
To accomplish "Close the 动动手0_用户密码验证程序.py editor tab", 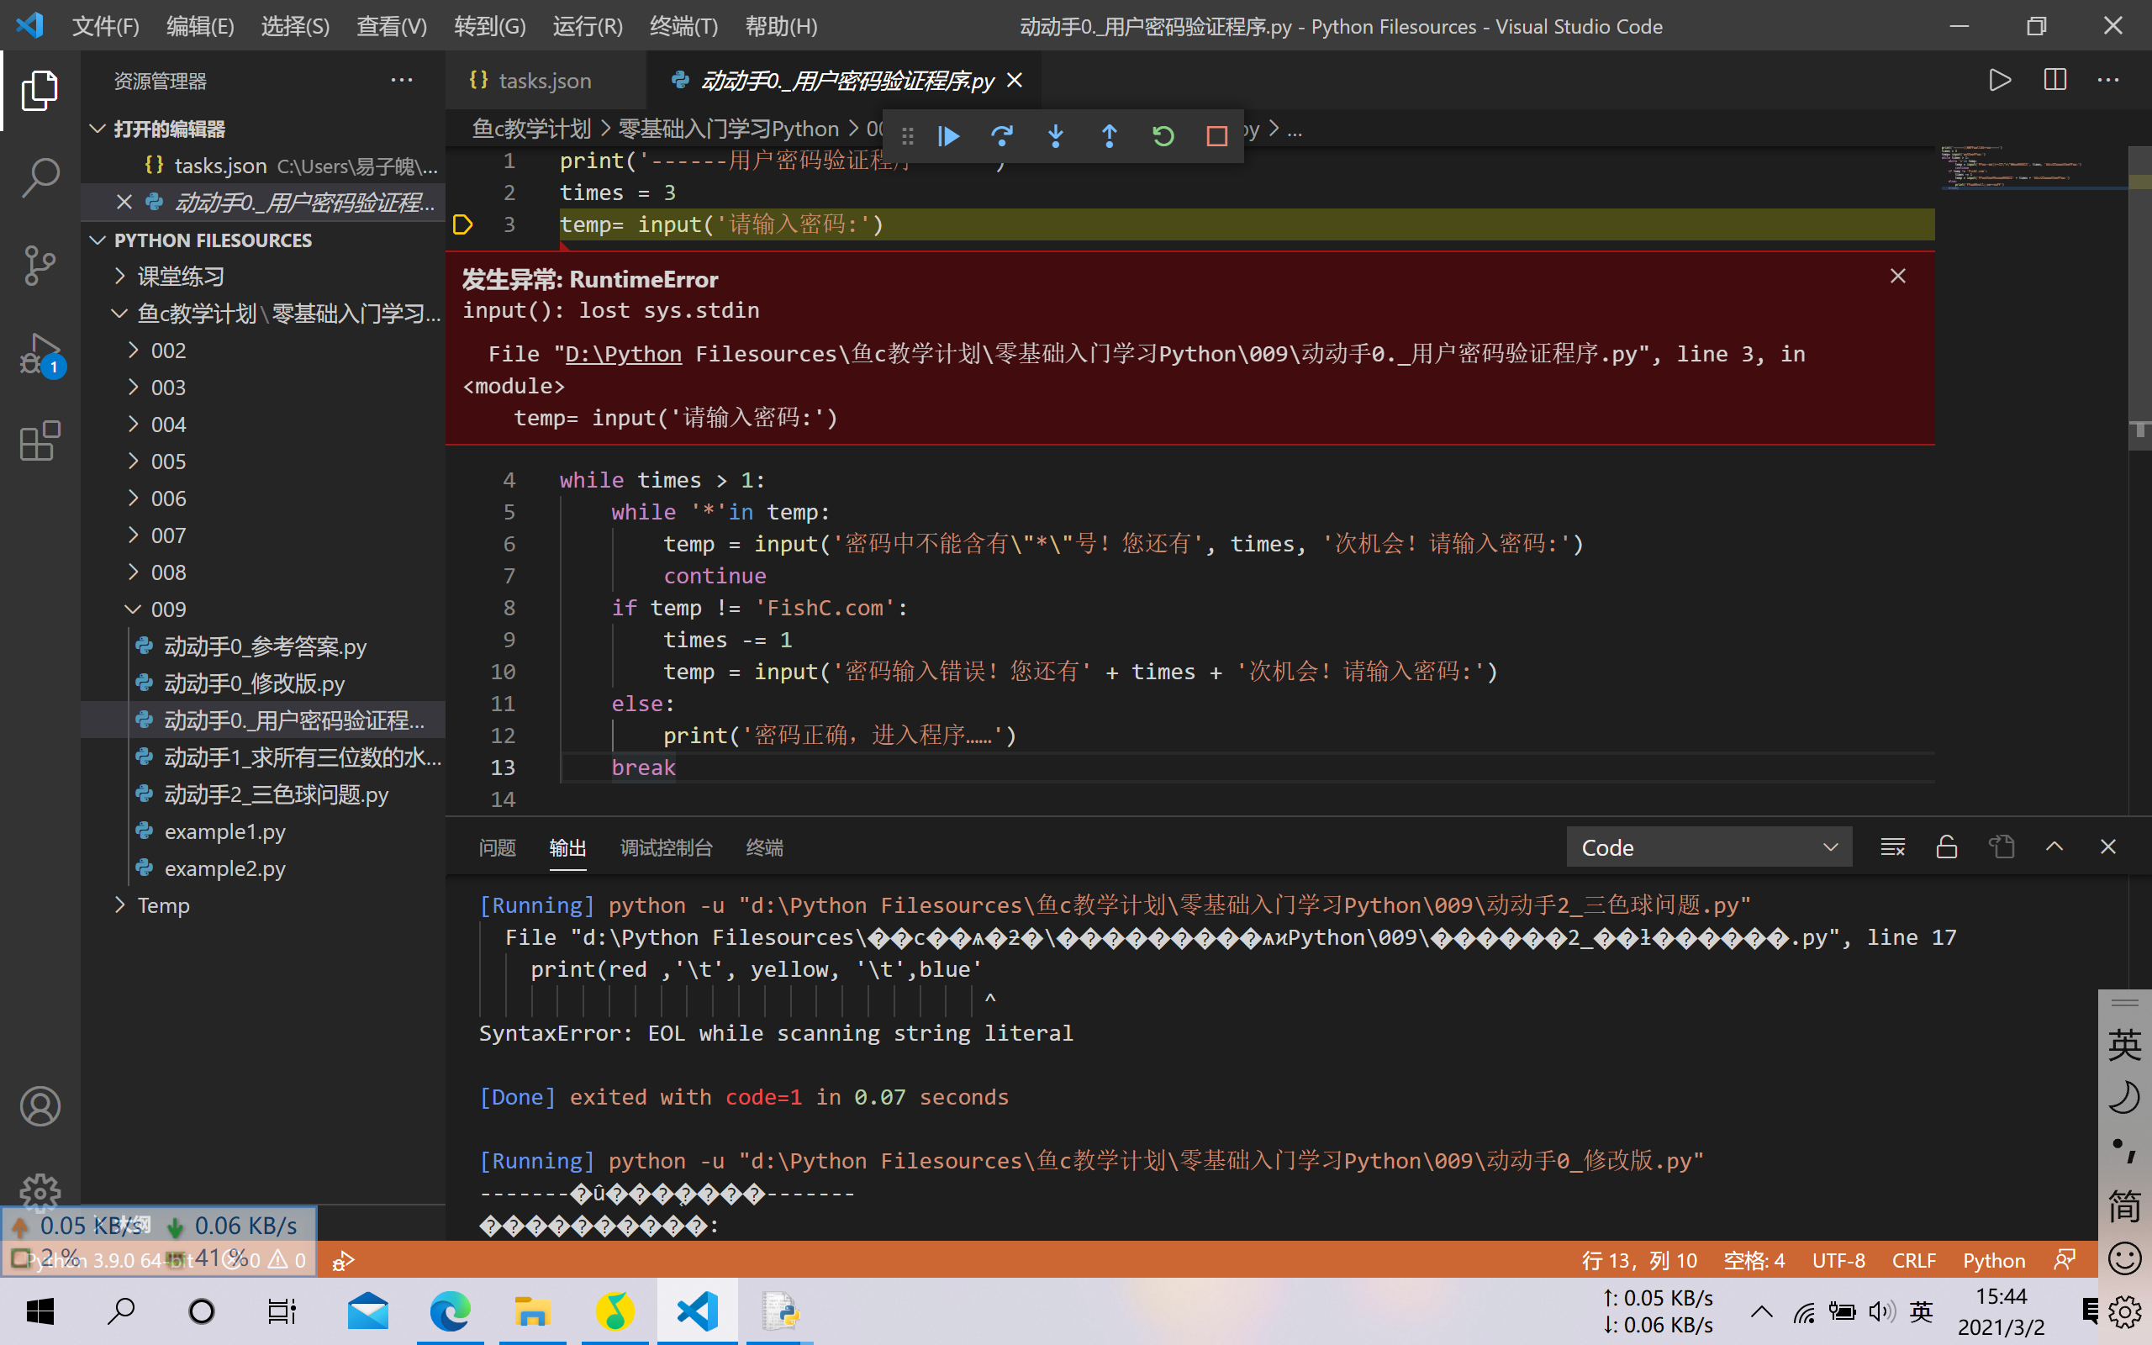I will pyautogui.click(x=1014, y=80).
